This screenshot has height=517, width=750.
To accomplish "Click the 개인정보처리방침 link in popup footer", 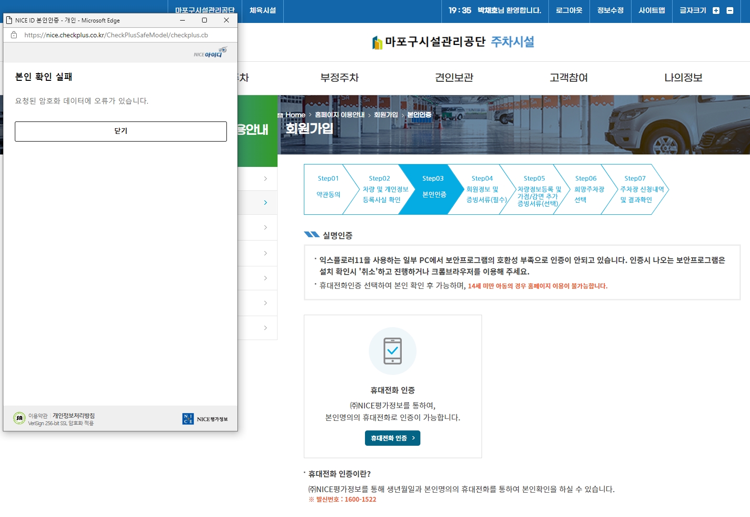I will point(74,416).
